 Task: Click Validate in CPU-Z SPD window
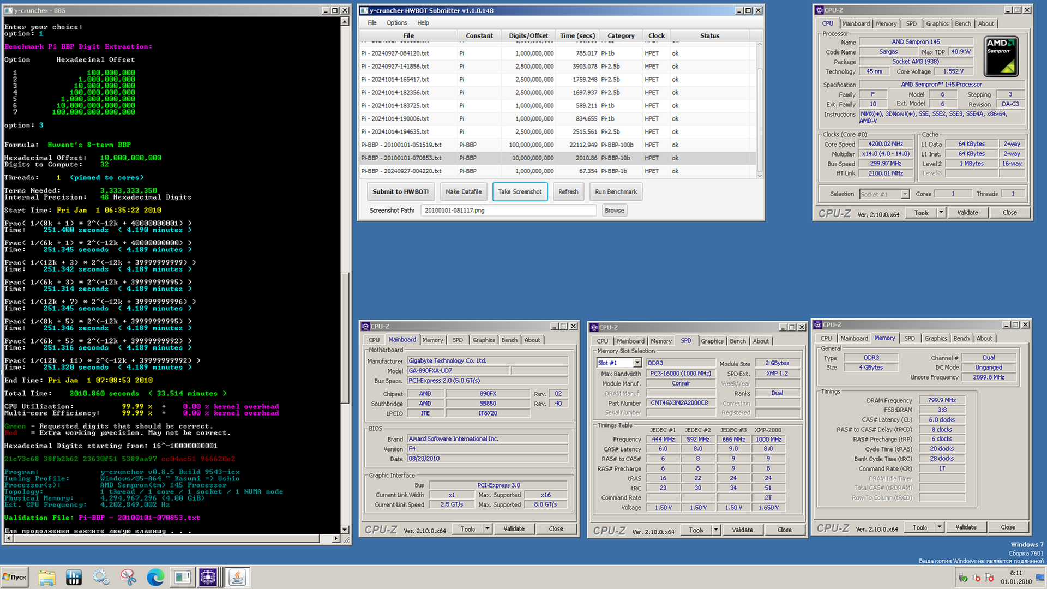(x=742, y=530)
